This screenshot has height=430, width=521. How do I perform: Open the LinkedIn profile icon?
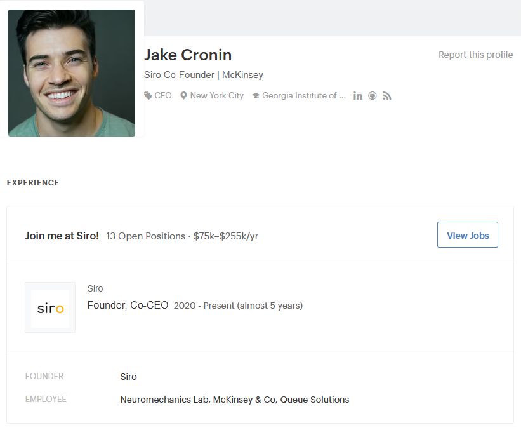click(358, 96)
